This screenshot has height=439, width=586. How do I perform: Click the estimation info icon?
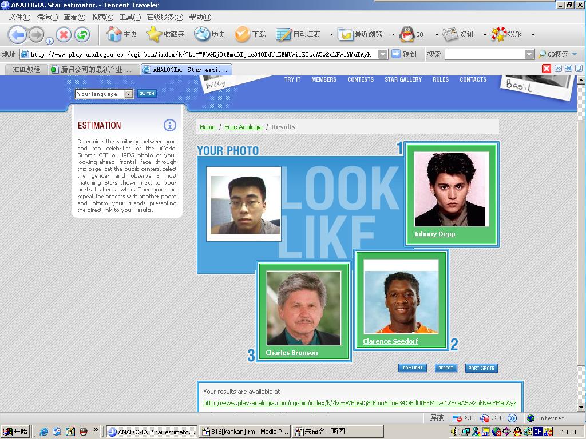[169, 125]
